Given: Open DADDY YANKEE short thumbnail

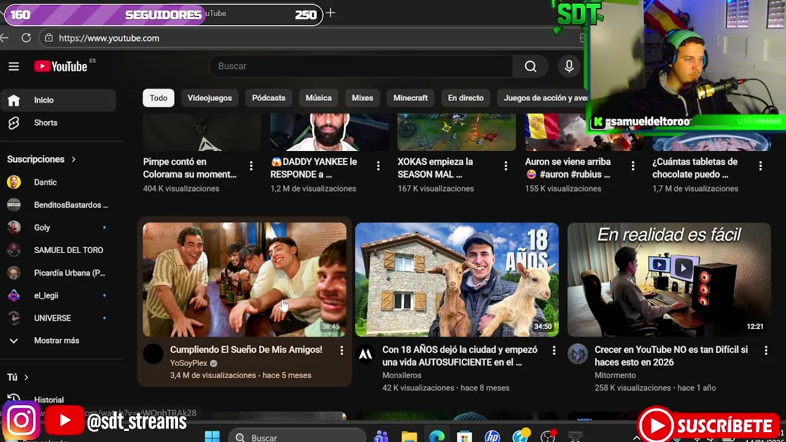Looking at the screenshot, I should point(330,132).
